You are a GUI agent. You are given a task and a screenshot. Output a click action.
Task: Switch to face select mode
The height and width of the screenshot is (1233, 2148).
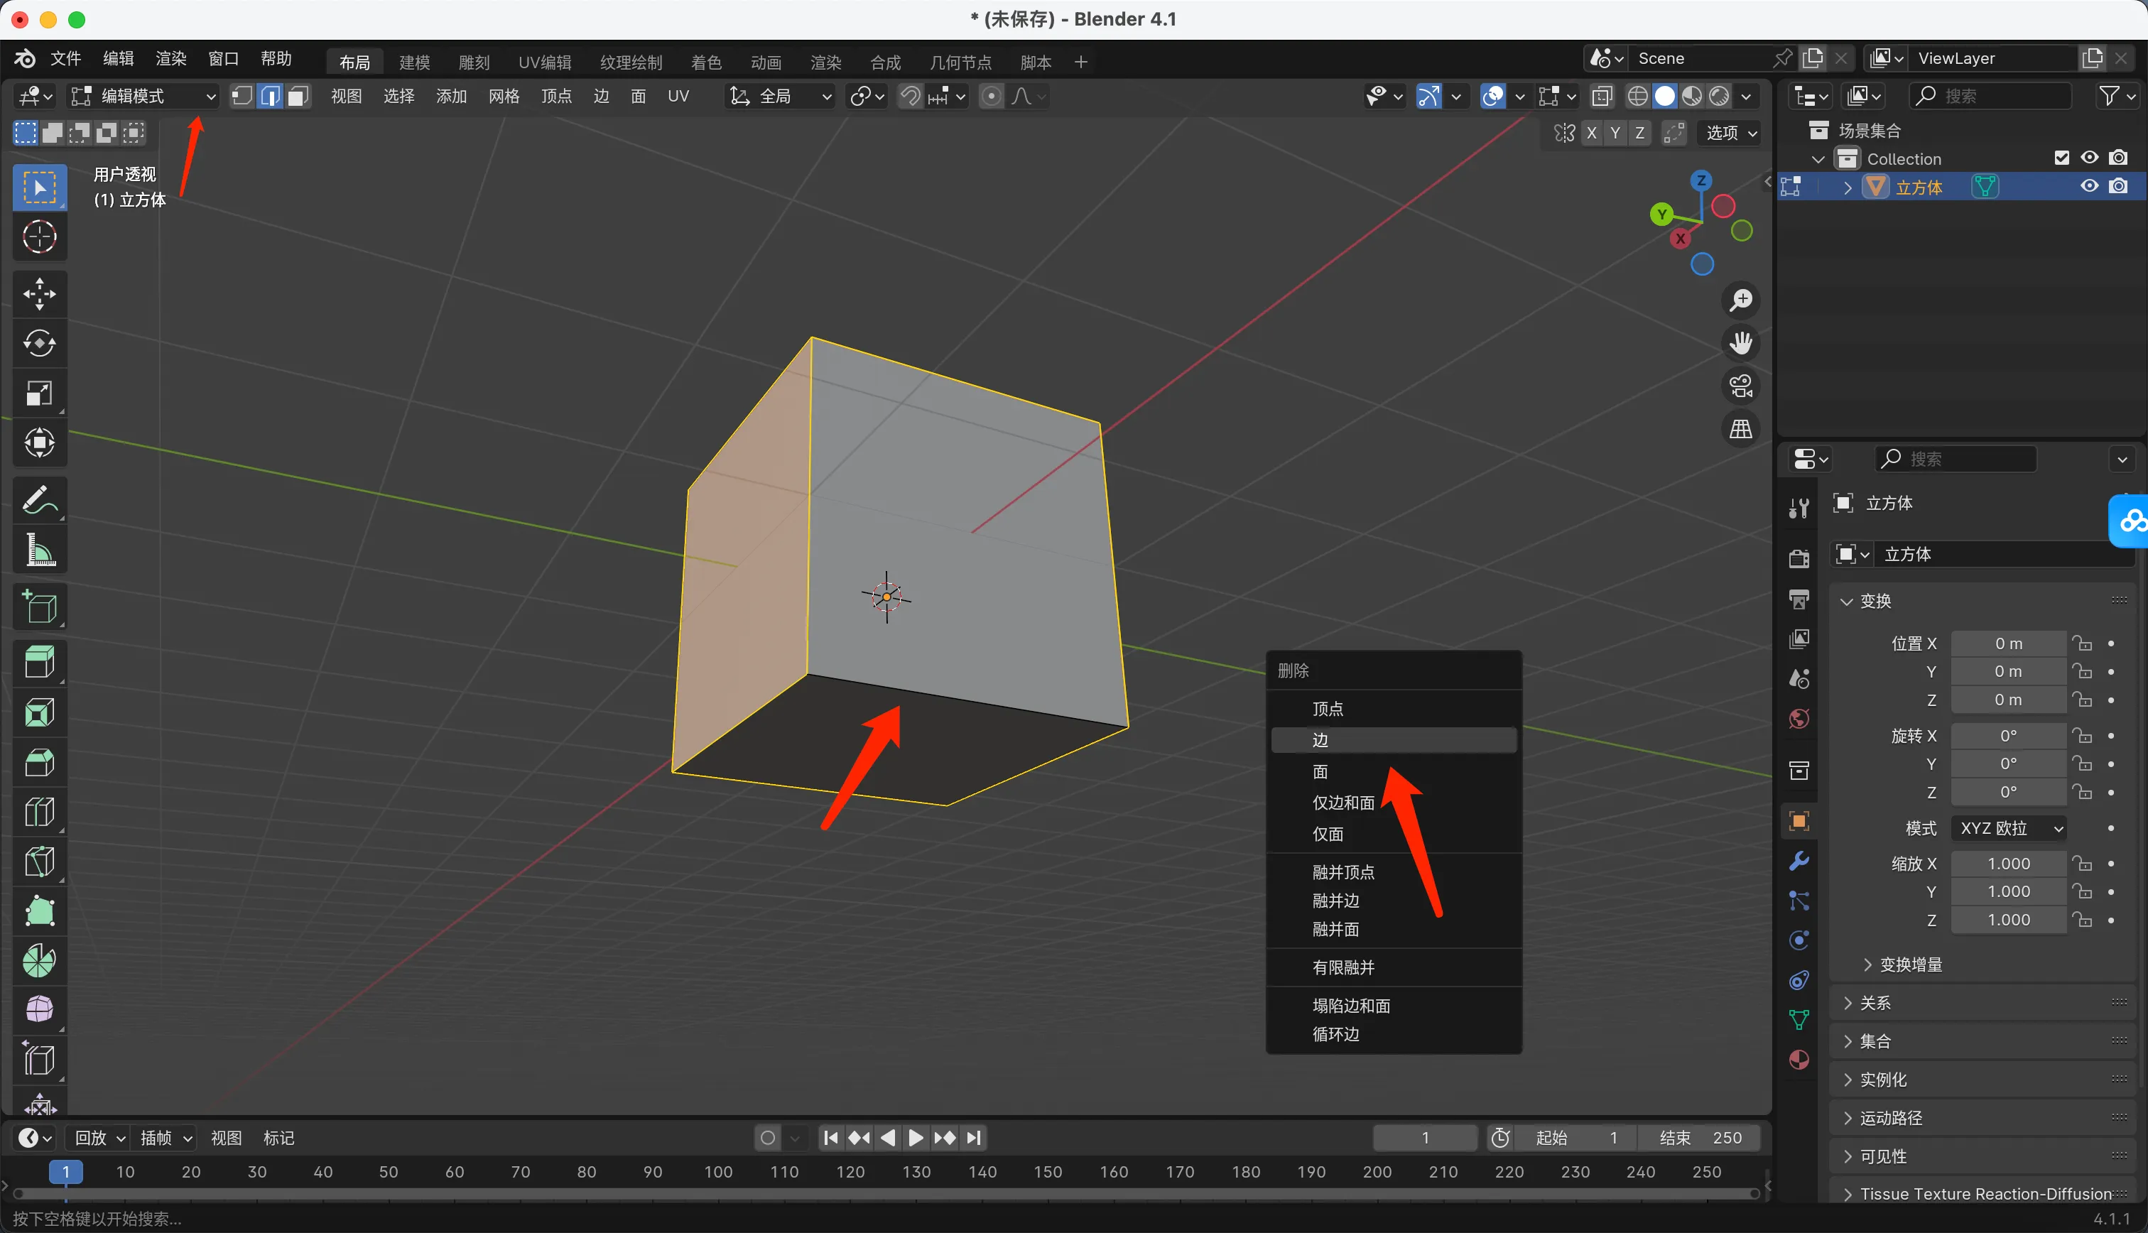[297, 96]
